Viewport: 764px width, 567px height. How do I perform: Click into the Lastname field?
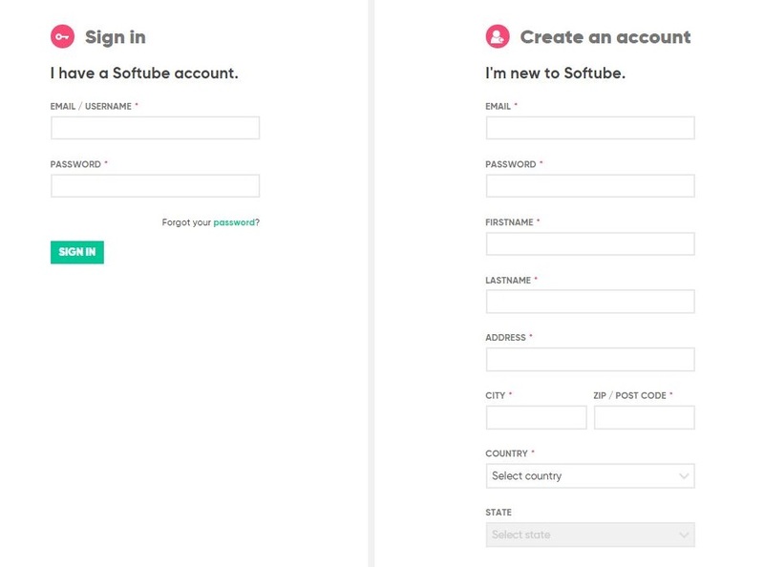(590, 302)
